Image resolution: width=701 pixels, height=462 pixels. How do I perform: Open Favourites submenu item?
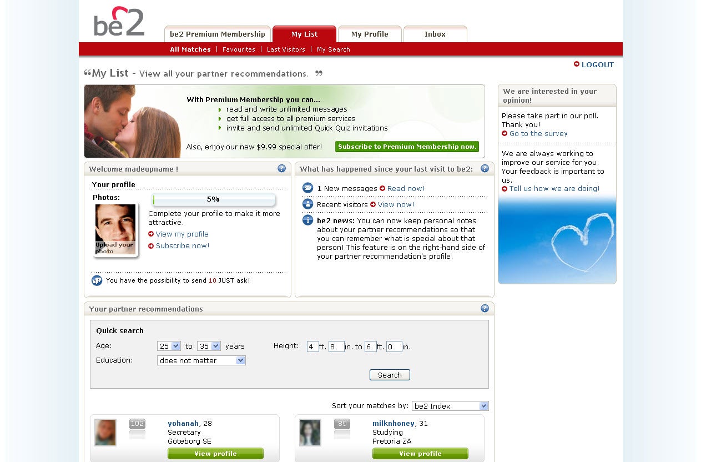(239, 49)
